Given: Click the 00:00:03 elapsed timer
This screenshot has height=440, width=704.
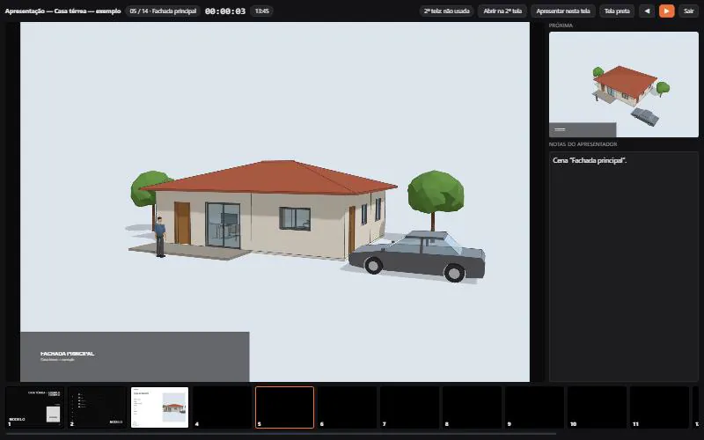Looking at the screenshot, I should click(225, 11).
